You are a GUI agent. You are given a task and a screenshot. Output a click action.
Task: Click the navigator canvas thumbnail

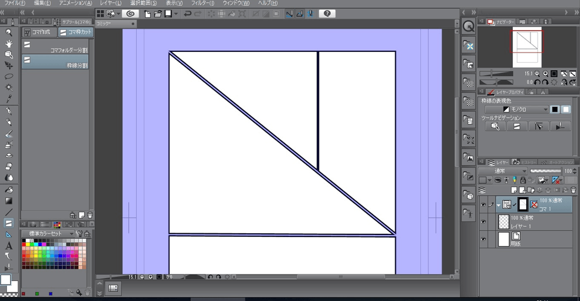pos(528,47)
